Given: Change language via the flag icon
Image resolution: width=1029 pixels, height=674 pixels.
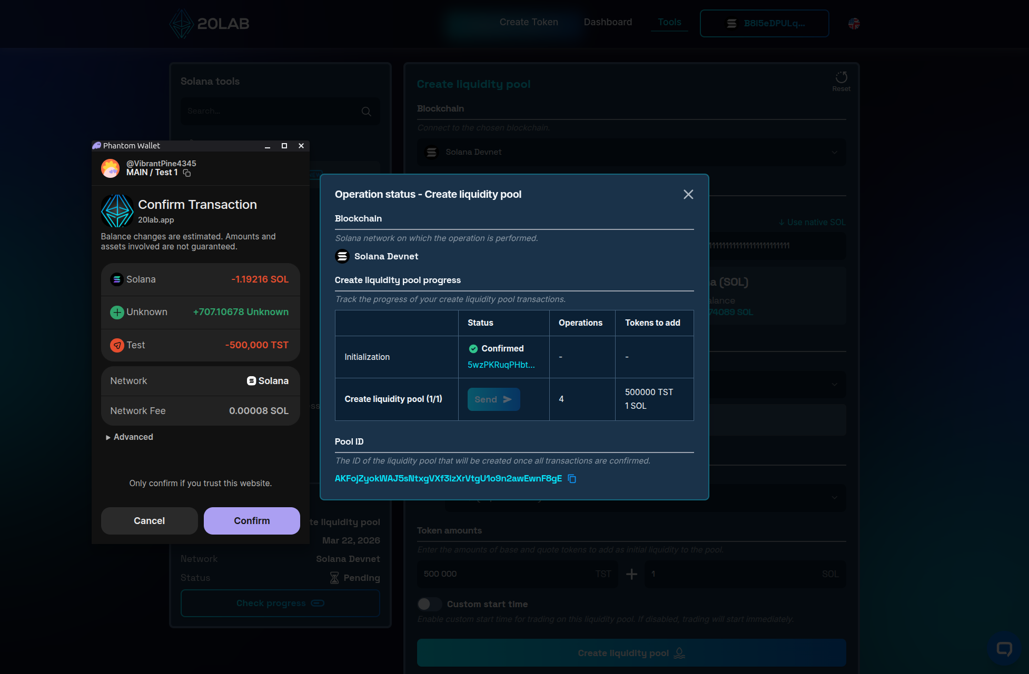Looking at the screenshot, I should [x=854, y=24].
